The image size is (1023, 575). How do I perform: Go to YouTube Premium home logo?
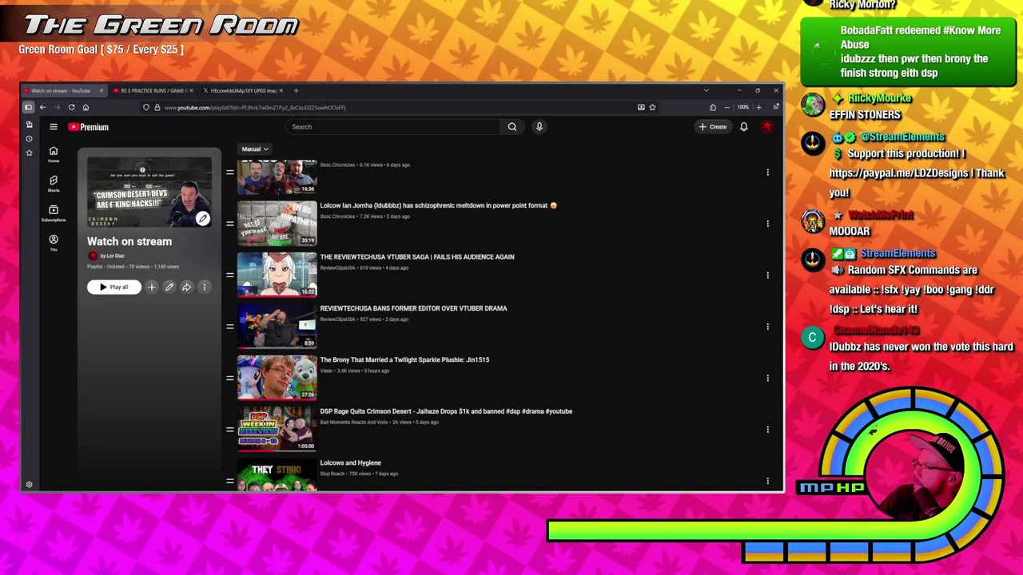[88, 127]
